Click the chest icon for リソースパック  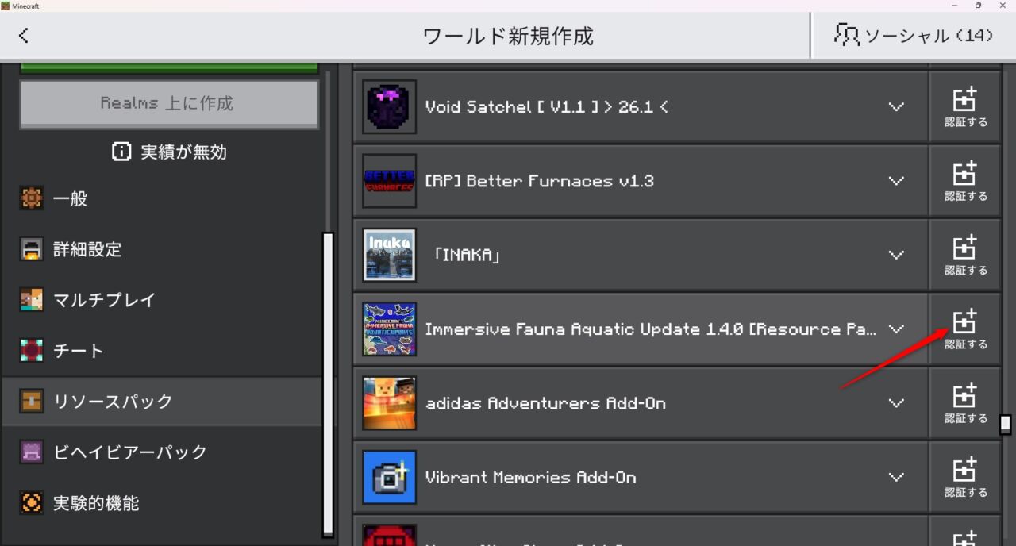[31, 402]
